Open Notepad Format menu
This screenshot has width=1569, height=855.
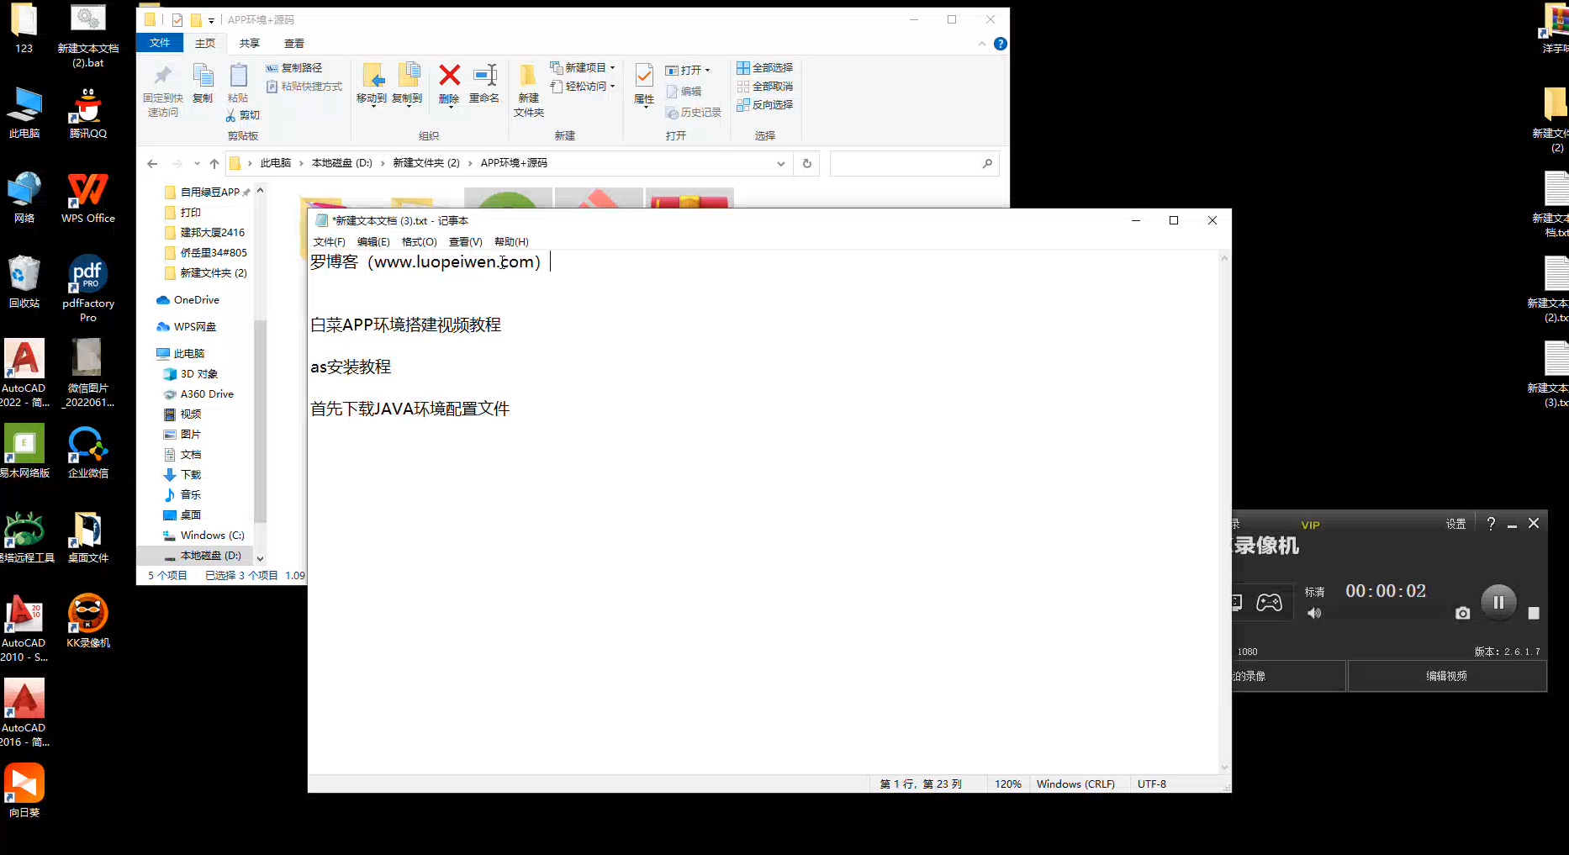coord(419,242)
